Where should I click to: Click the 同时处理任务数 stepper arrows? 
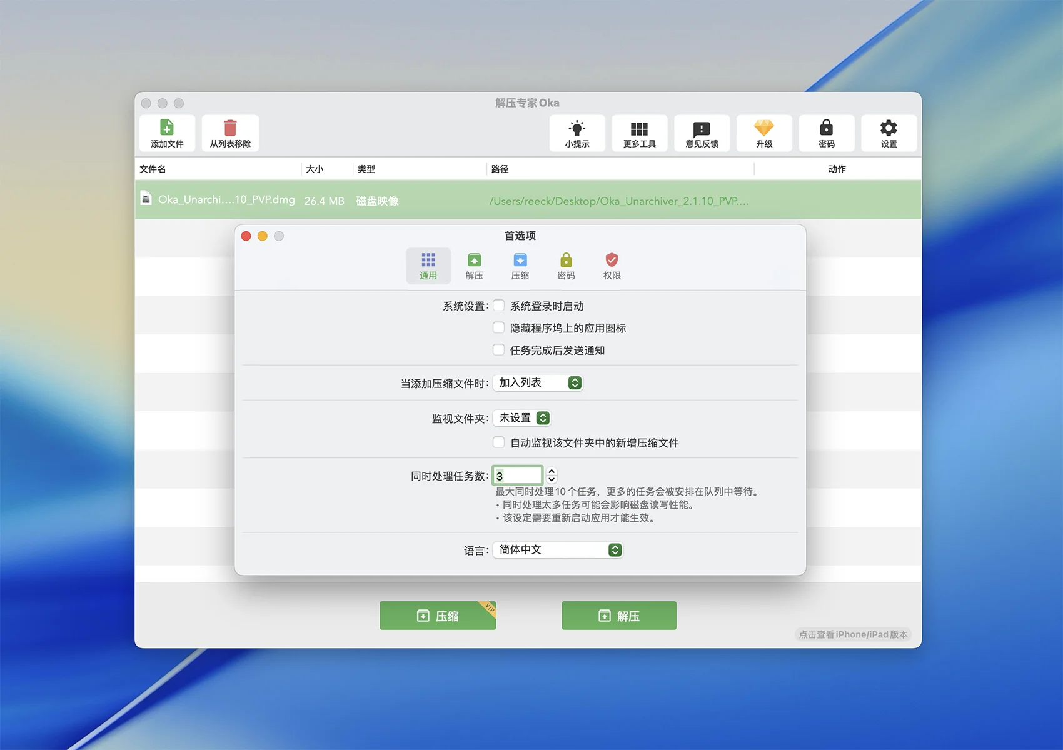click(552, 476)
